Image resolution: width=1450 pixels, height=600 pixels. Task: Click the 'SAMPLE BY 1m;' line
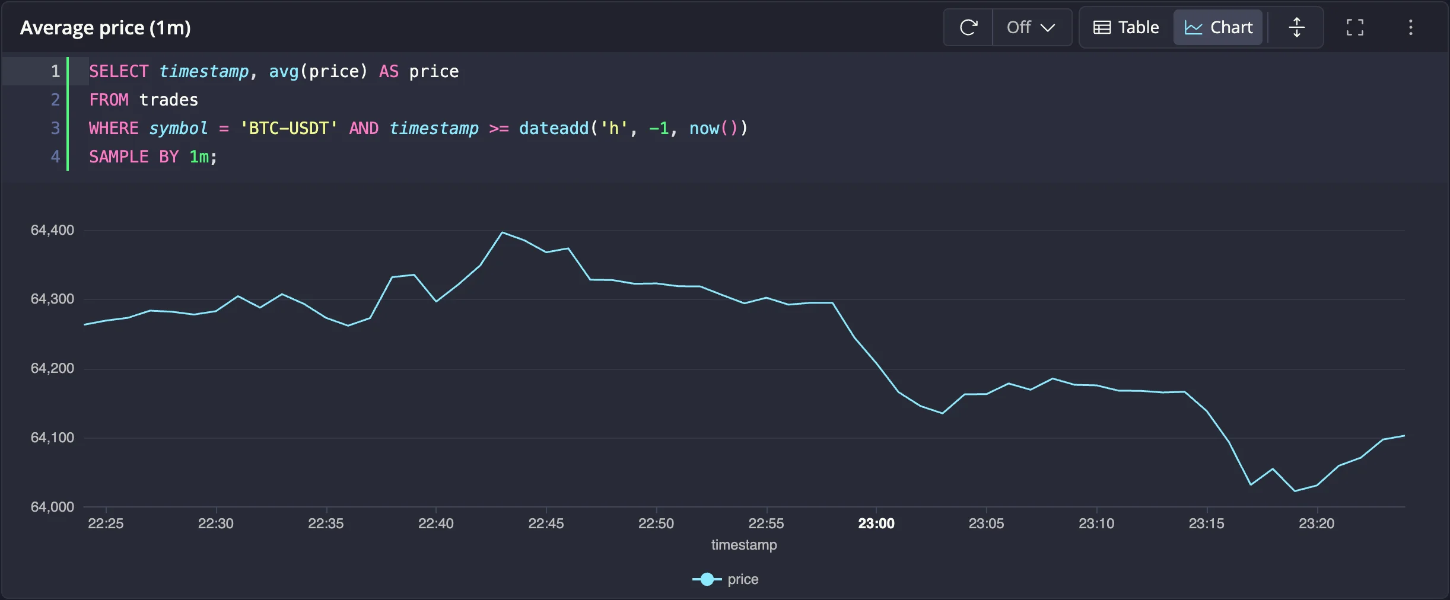[153, 157]
